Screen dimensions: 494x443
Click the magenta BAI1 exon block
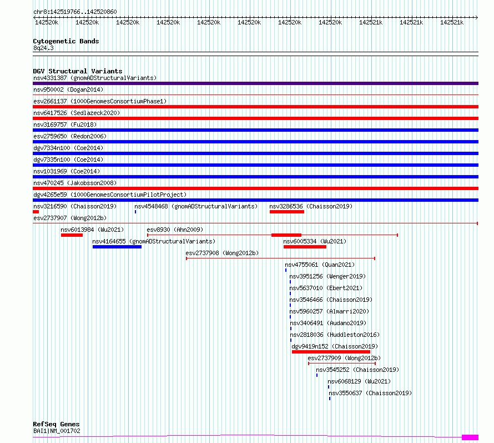[x=470, y=437]
